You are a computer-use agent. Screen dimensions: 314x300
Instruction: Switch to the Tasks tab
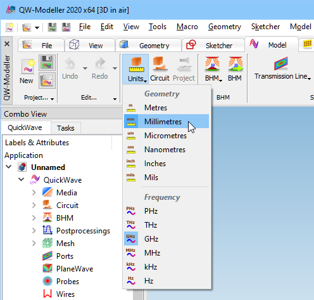click(x=66, y=128)
